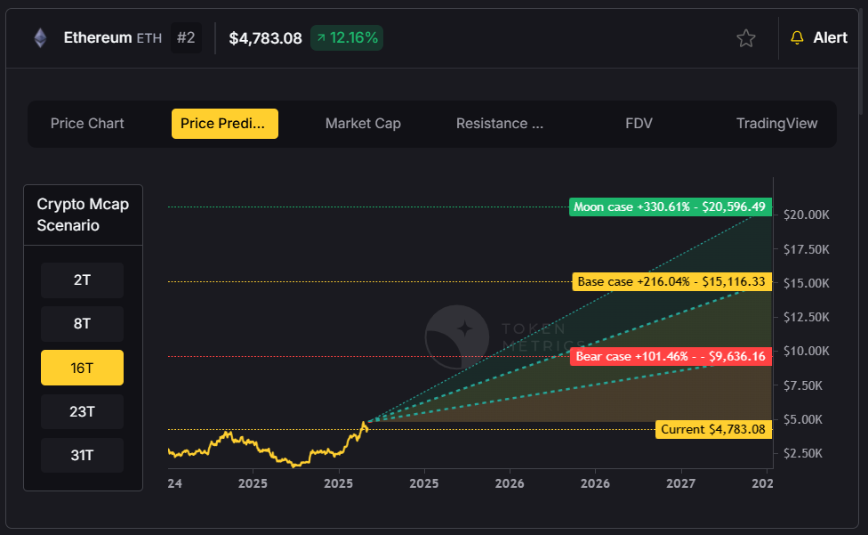Click the 2027 x-axis date label
The image size is (868, 535).
[681, 483]
